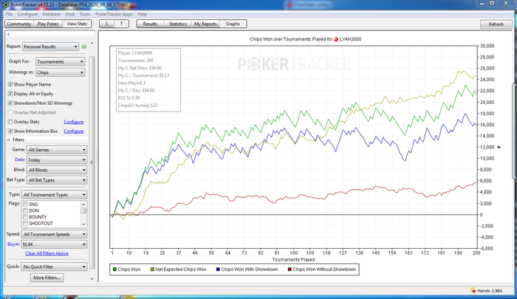The width and height of the screenshot is (517, 299).
Task: Open the Report Personal Results dropdown
Action: (50, 47)
